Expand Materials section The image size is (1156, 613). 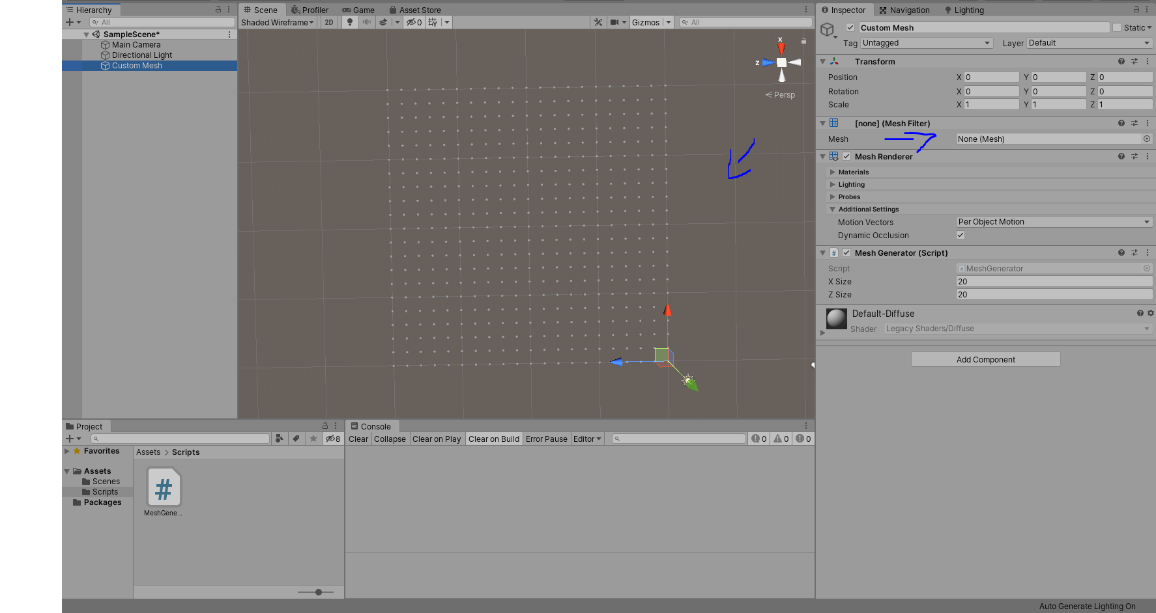coord(833,172)
